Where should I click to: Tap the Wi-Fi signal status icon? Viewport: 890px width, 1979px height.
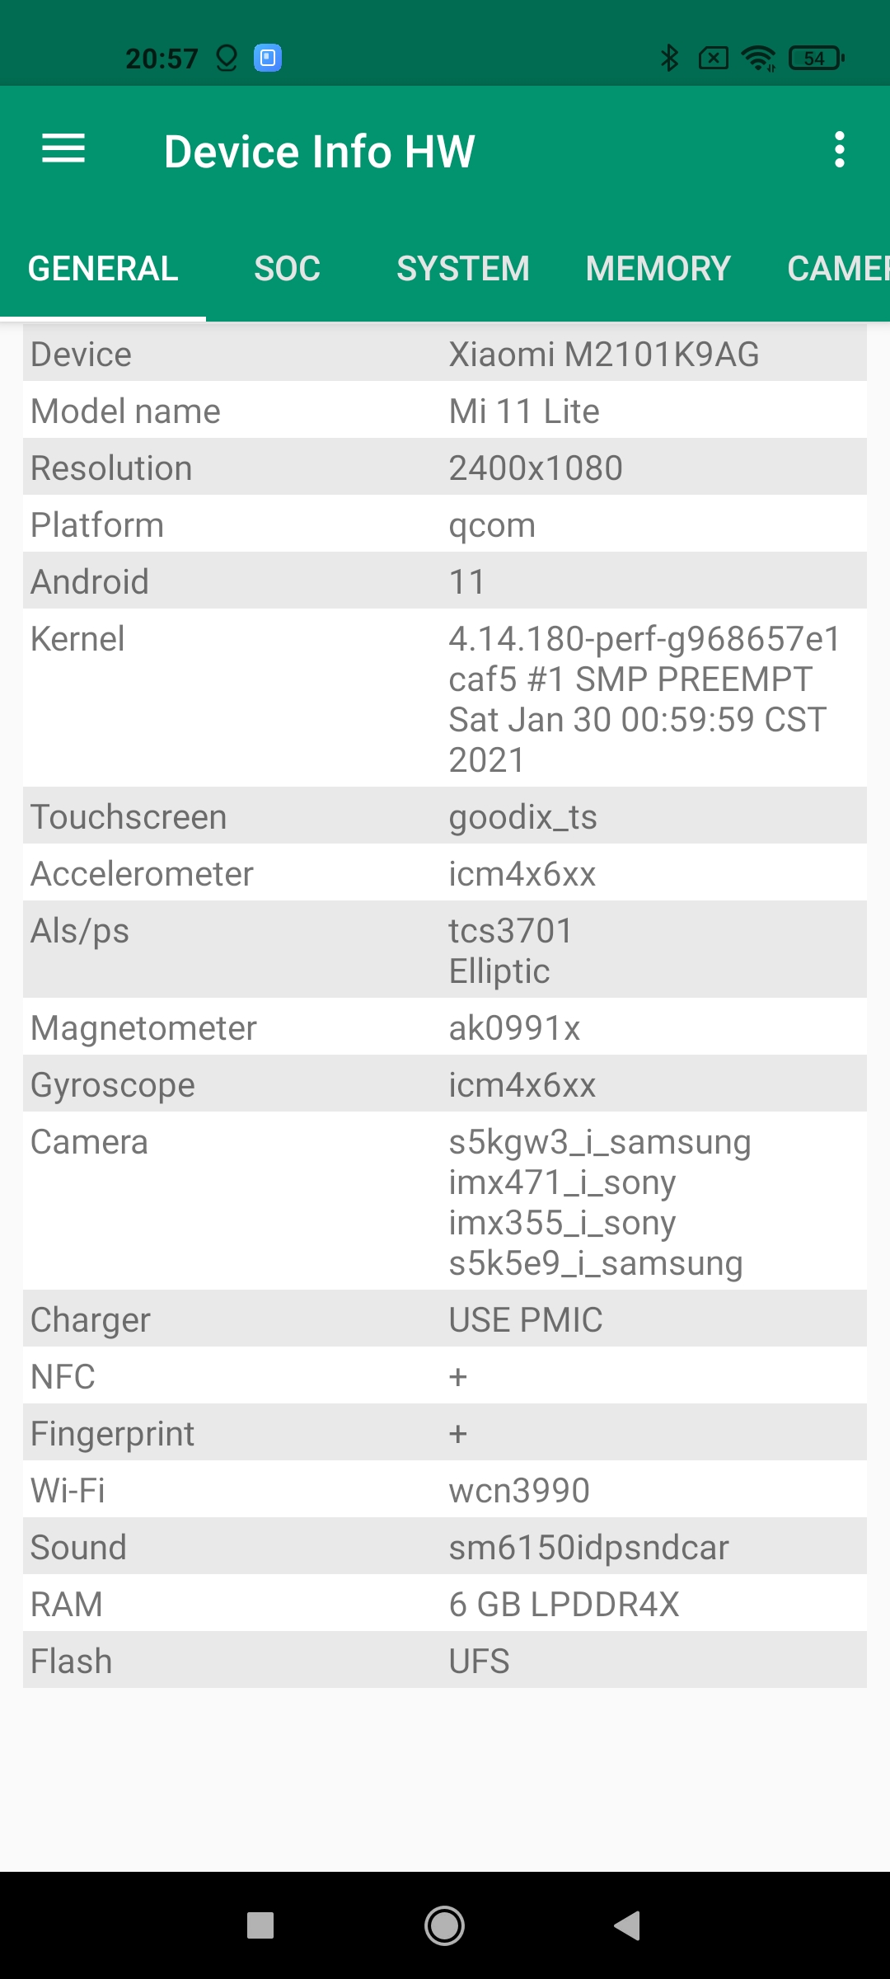click(x=758, y=58)
